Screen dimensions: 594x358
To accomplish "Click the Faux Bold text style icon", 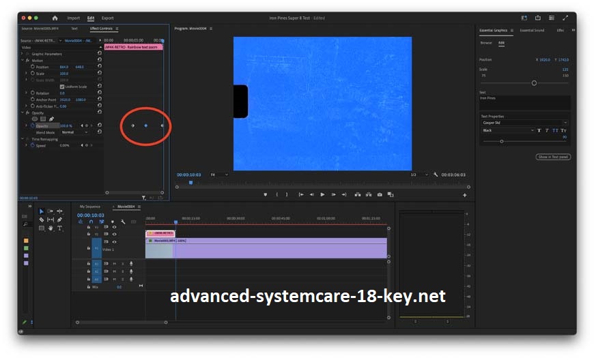I will pyautogui.click(x=539, y=130).
